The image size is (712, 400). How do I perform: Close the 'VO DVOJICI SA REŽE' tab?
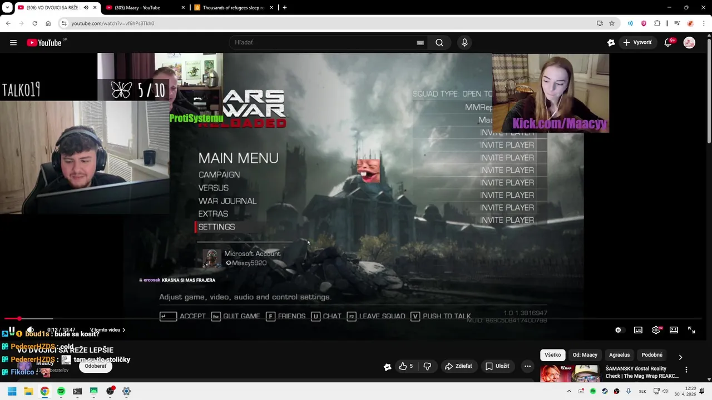click(95, 8)
